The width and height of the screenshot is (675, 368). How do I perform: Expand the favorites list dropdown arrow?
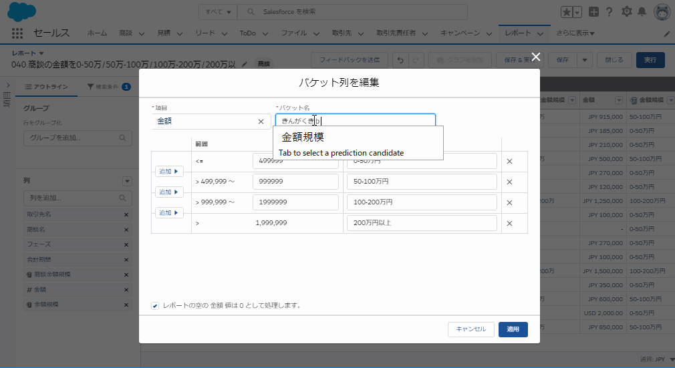577,12
